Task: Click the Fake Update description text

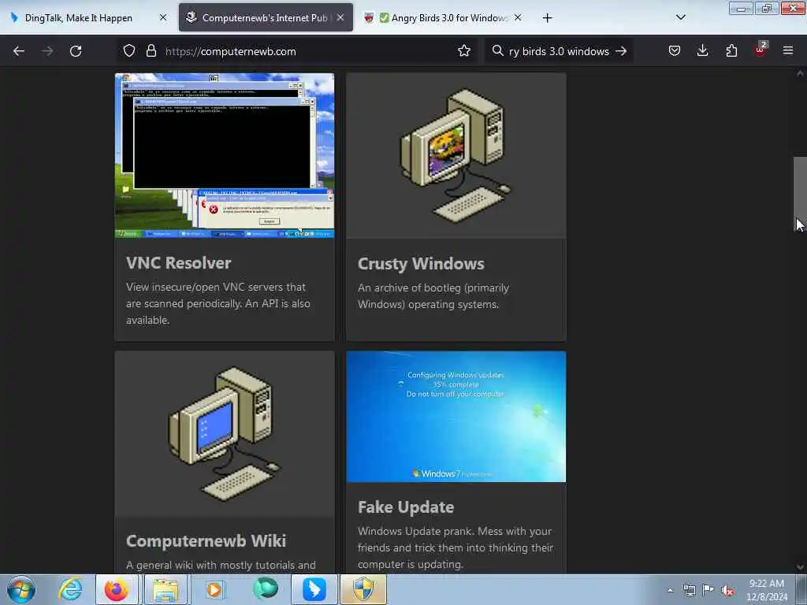Action: click(456, 547)
